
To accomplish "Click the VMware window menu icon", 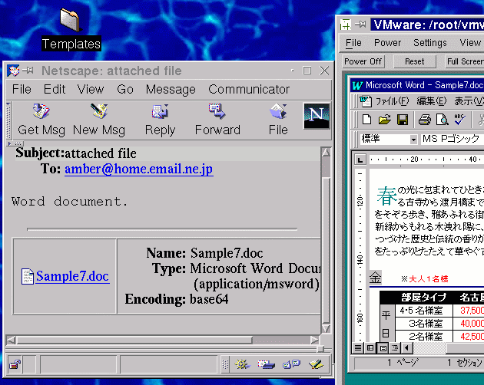I will coord(346,24).
